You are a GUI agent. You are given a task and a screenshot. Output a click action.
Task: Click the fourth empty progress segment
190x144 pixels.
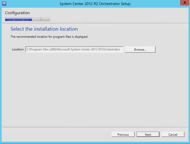click(37, 19)
